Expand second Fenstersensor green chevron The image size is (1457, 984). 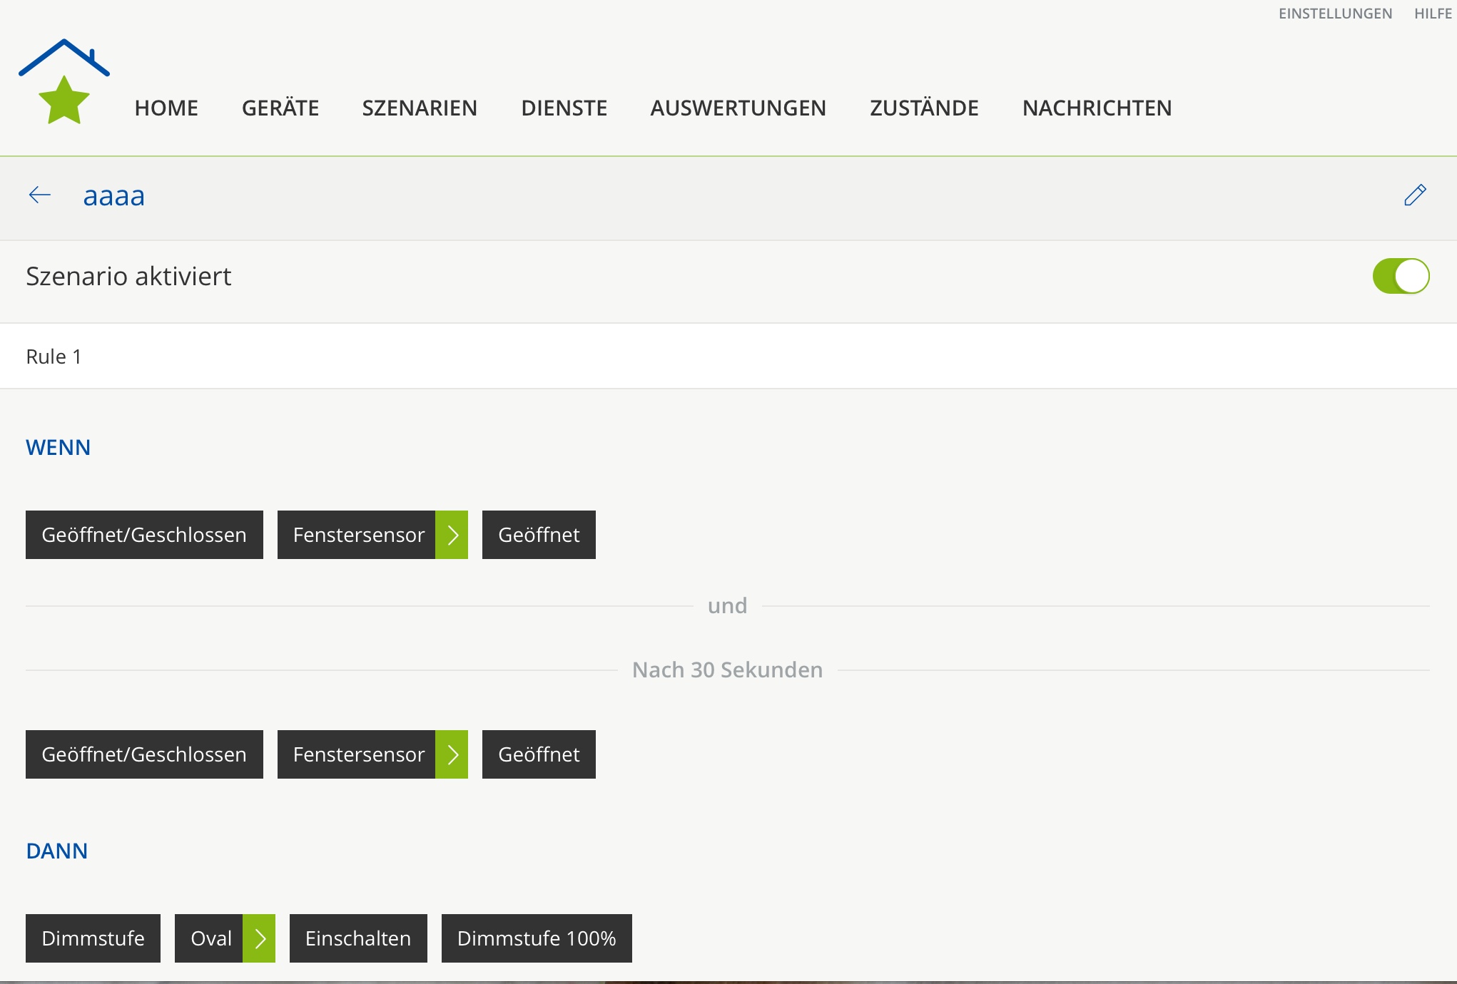coord(452,754)
